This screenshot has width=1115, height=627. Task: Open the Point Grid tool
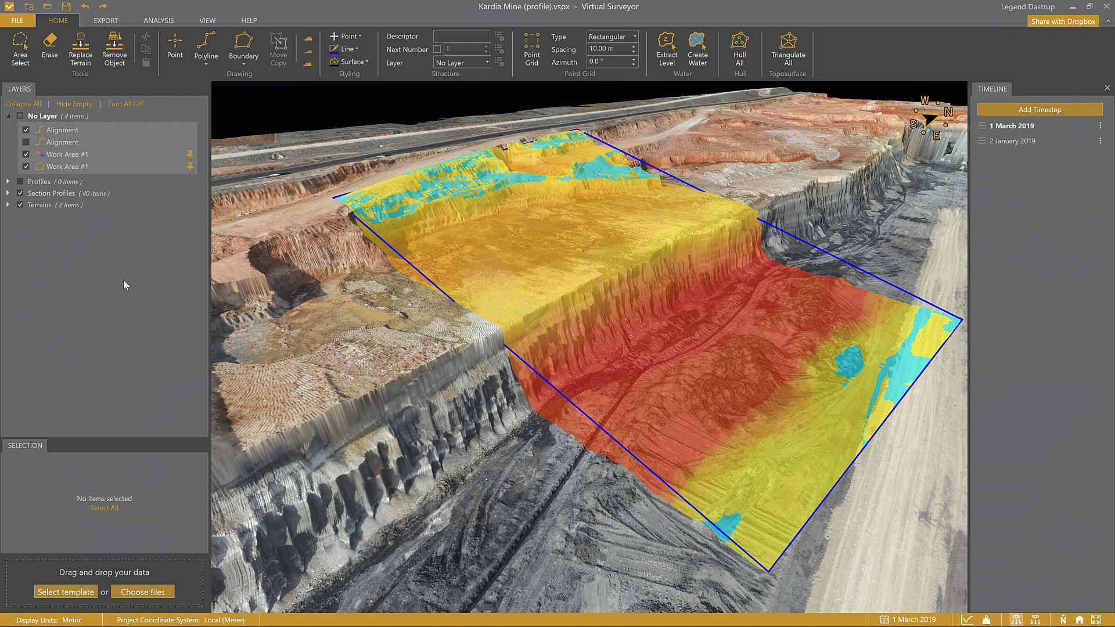(531, 49)
